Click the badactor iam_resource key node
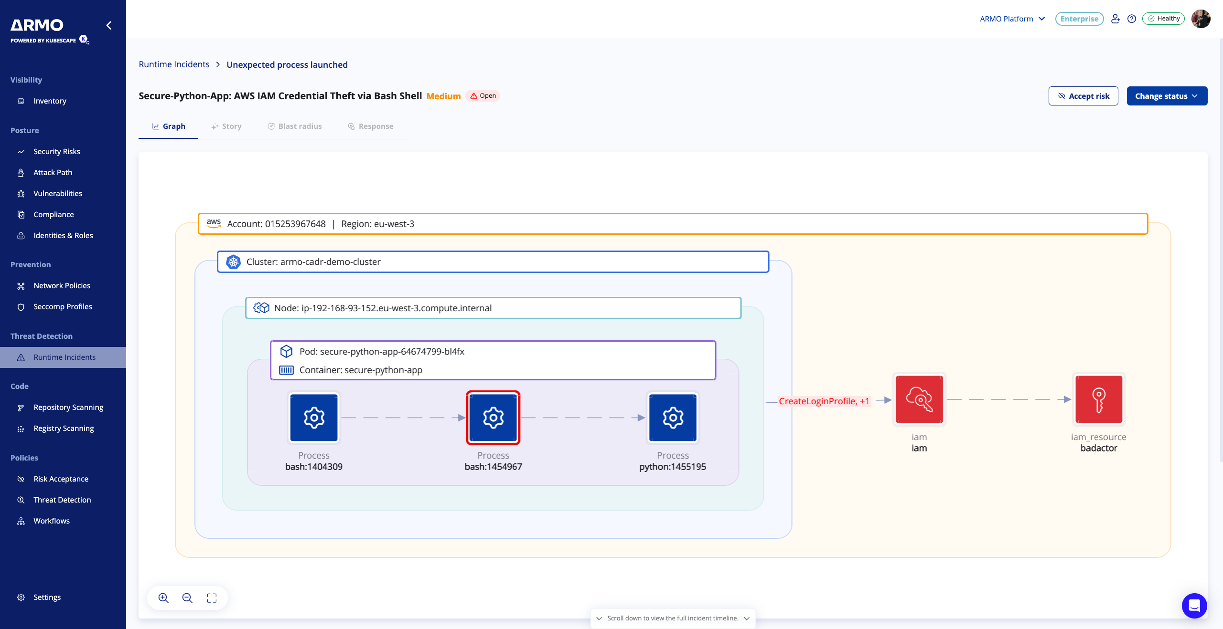Screen dimensions: 1223x629 (x=1098, y=399)
